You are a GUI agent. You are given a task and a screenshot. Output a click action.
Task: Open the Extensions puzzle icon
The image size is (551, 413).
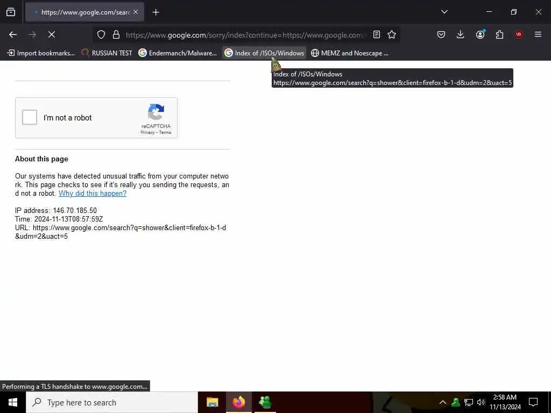click(x=499, y=34)
